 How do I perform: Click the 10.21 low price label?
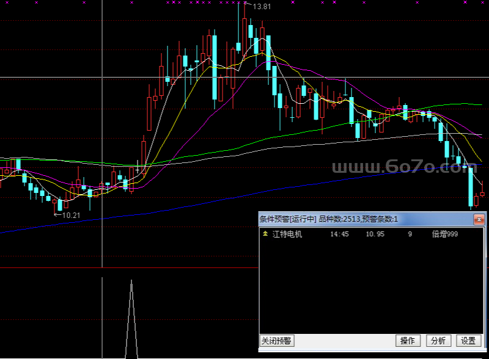[x=71, y=215]
